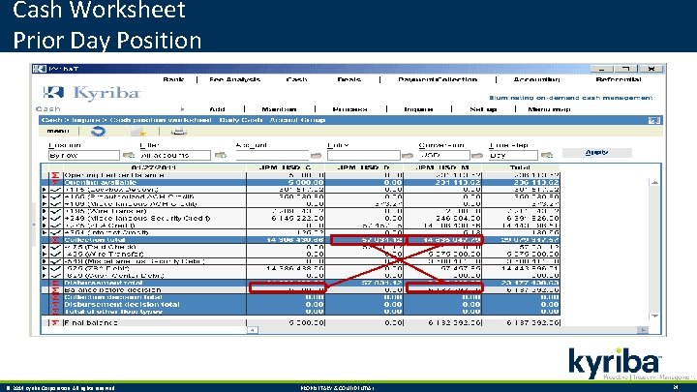This screenshot has width=697, height=392.
Task: Open the Bank menu
Action: (173, 79)
